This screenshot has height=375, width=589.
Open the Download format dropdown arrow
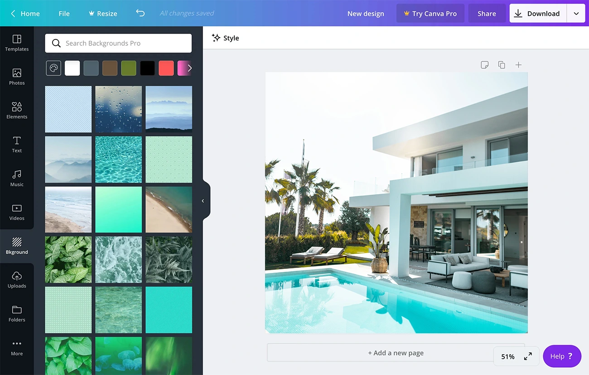(576, 13)
